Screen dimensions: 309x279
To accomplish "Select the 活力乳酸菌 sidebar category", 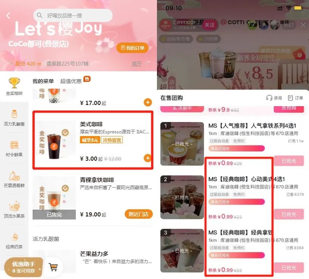I will (x=14, y=118).
